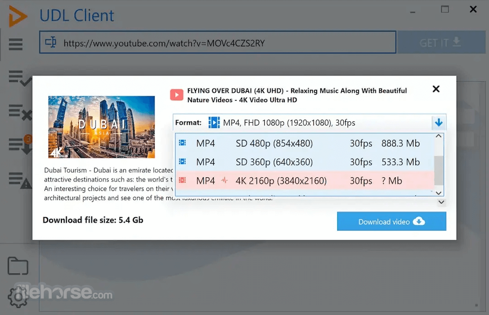Click the FLYING OVER DUBAI video title
Viewport: 489px width, 315px height.
pyautogui.click(x=297, y=95)
